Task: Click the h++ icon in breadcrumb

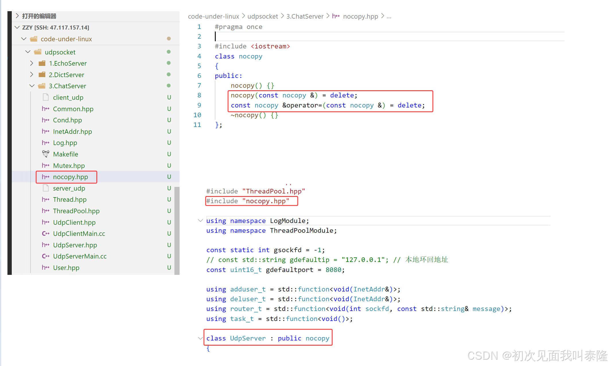Action: point(336,16)
